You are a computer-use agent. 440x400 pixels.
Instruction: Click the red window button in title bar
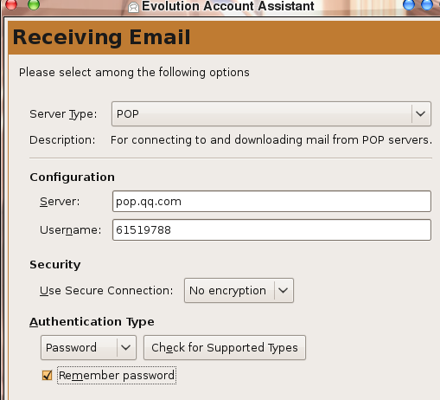point(11,4)
